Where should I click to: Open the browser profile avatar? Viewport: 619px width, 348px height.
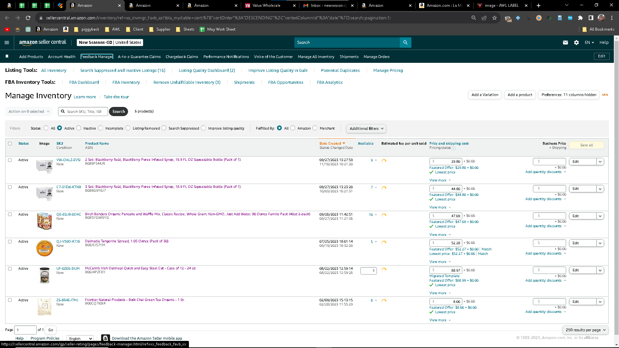(601, 18)
